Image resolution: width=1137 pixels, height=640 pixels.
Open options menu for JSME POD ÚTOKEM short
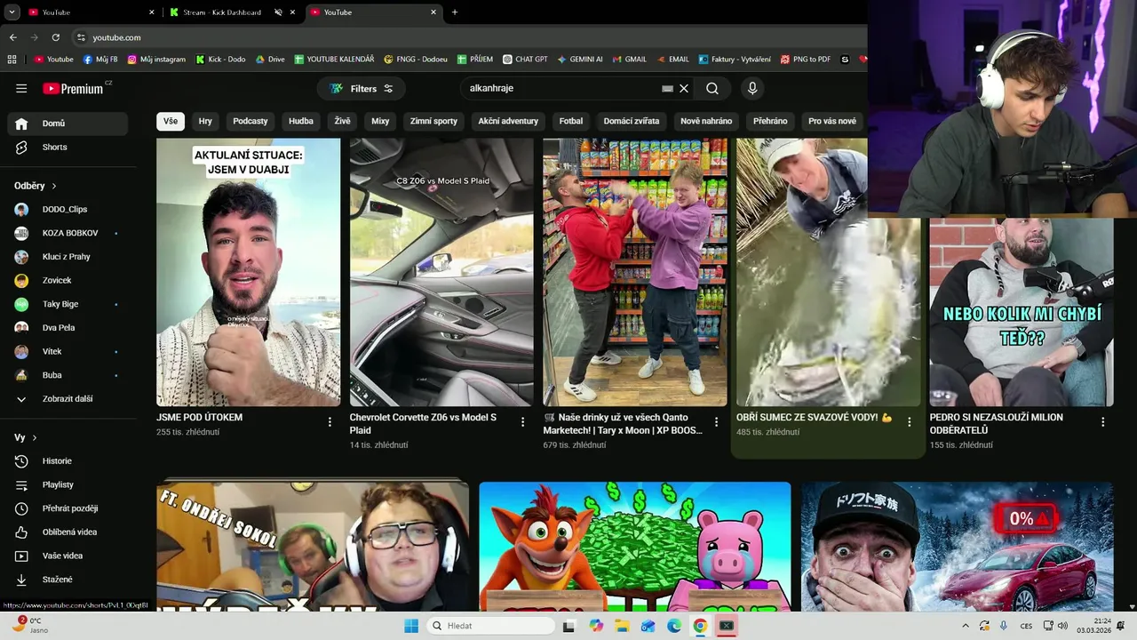tap(330, 422)
